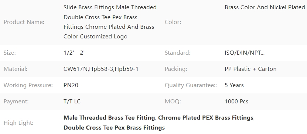Click Brass Color And Nickel Plated value
Viewport: 307px width, 134px height.
(x=265, y=7)
